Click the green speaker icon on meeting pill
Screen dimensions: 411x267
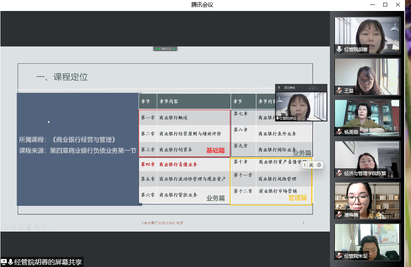(174, 49)
